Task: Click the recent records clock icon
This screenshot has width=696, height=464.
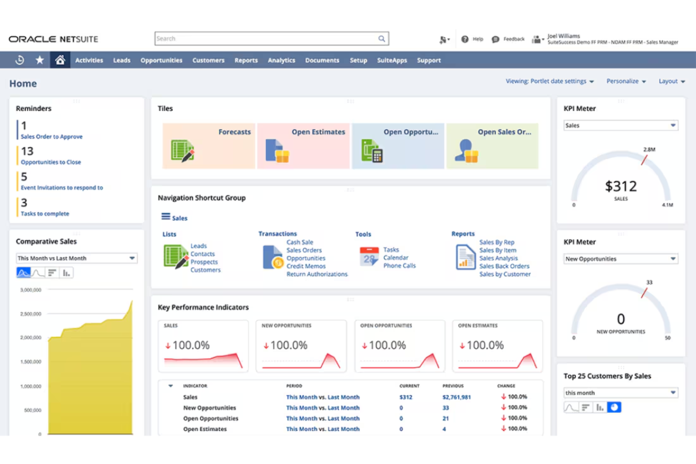Action: (19, 60)
